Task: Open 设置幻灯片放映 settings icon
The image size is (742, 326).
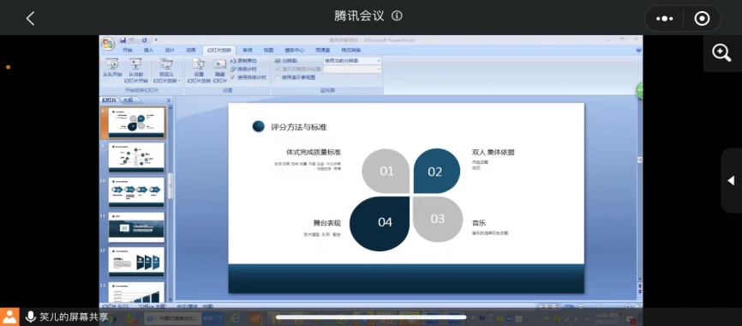Action: point(199,70)
